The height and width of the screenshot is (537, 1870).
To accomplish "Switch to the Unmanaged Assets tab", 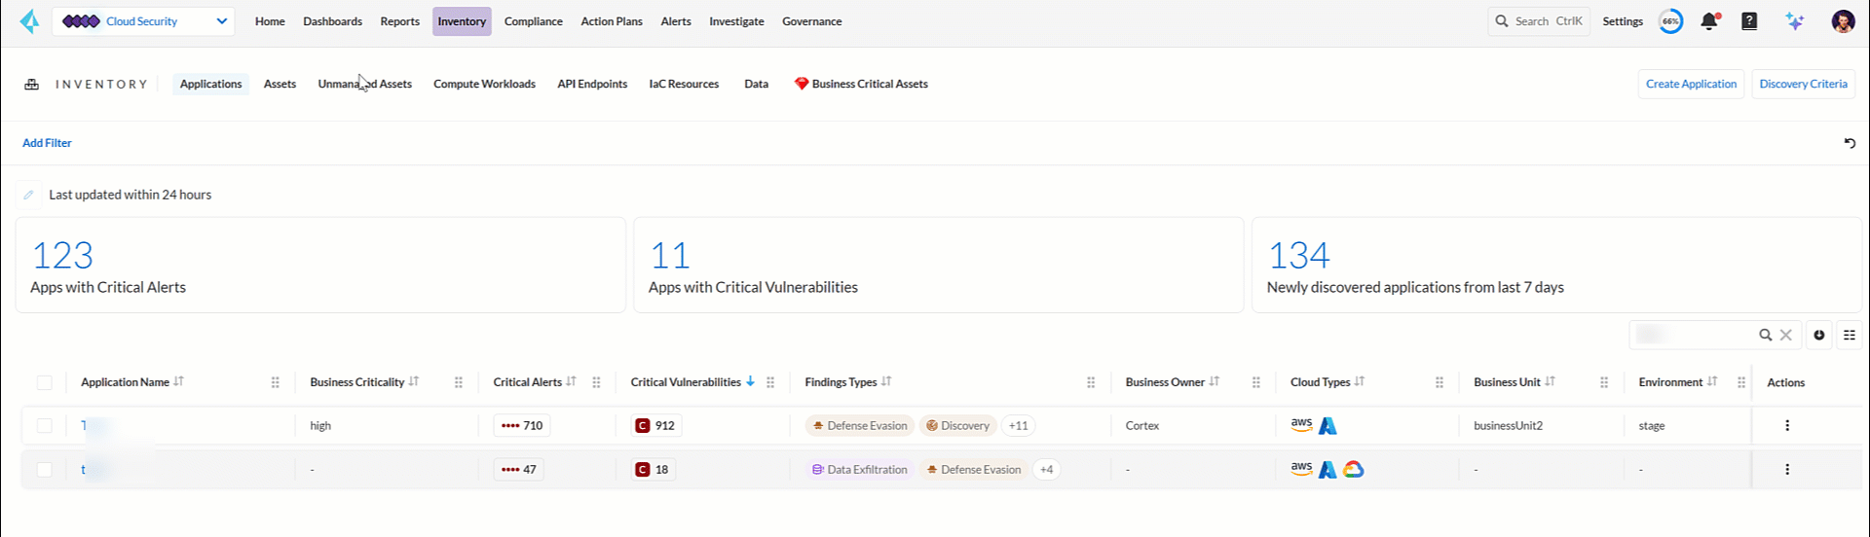I will tap(364, 85).
